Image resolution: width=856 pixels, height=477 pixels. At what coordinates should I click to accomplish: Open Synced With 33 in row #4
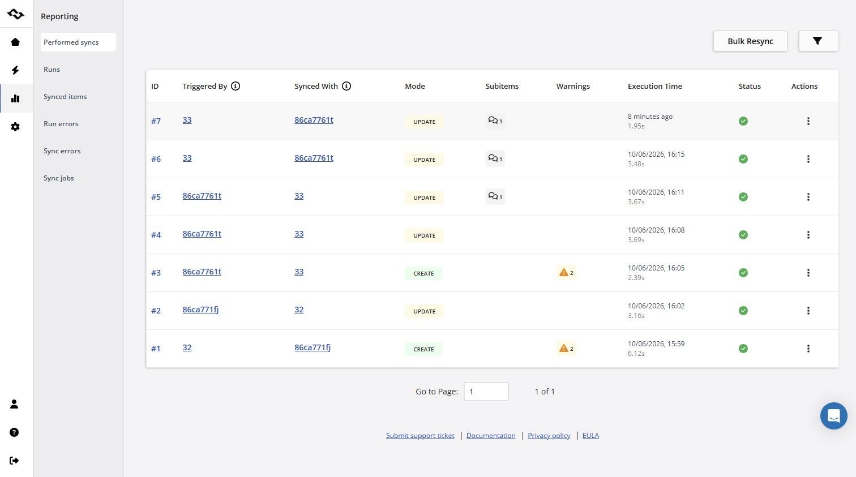coord(299,234)
